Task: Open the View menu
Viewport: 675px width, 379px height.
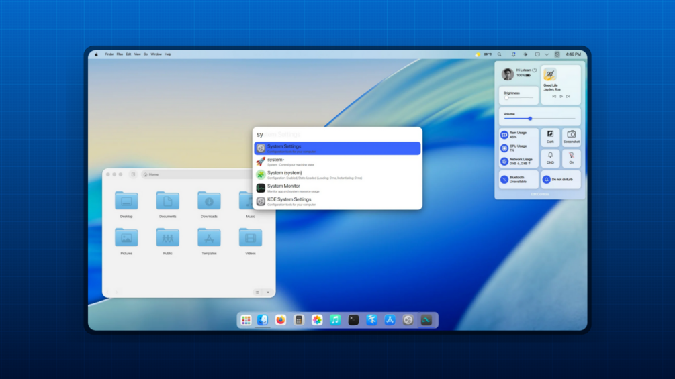Action: pyautogui.click(x=137, y=54)
